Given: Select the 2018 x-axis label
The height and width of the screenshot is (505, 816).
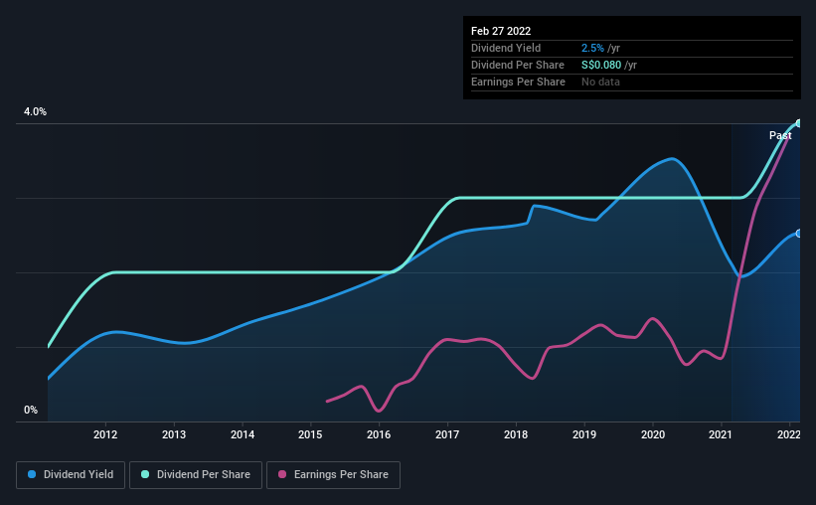Looking at the screenshot, I should click(x=516, y=434).
